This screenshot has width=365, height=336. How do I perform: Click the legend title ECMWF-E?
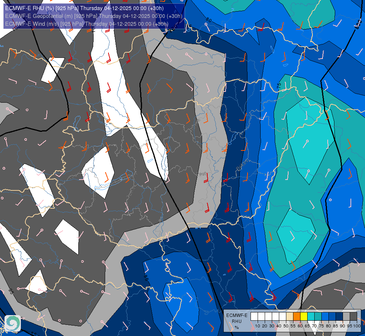[237, 315]
